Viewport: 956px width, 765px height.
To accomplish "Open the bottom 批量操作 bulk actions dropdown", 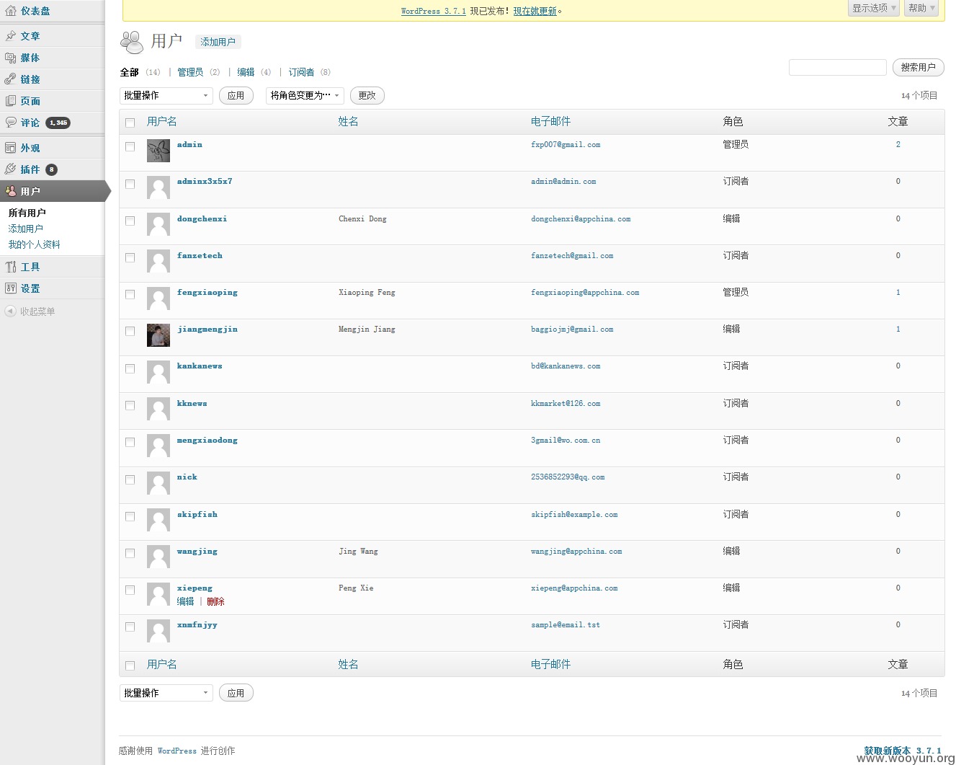I will (166, 693).
